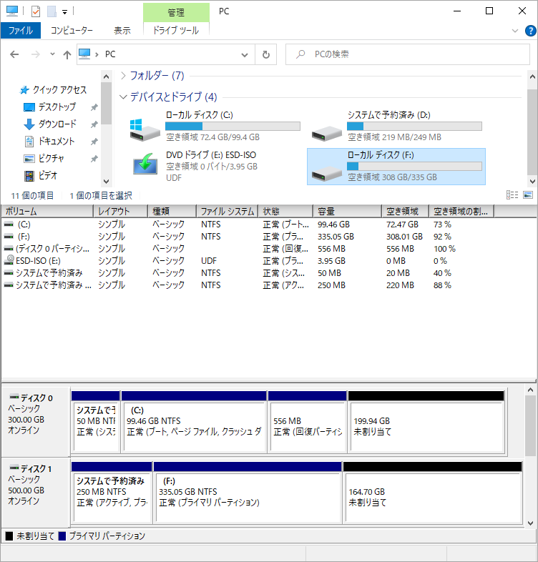The height and width of the screenshot is (562, 538).
Task: Click disk map scroll down arrow
Action: point(530,523)
